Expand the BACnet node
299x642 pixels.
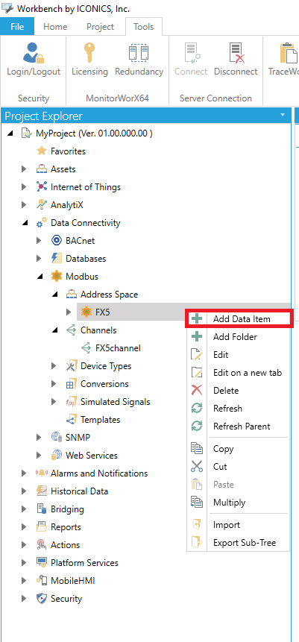pyautogui.click(x=40, y=241)
